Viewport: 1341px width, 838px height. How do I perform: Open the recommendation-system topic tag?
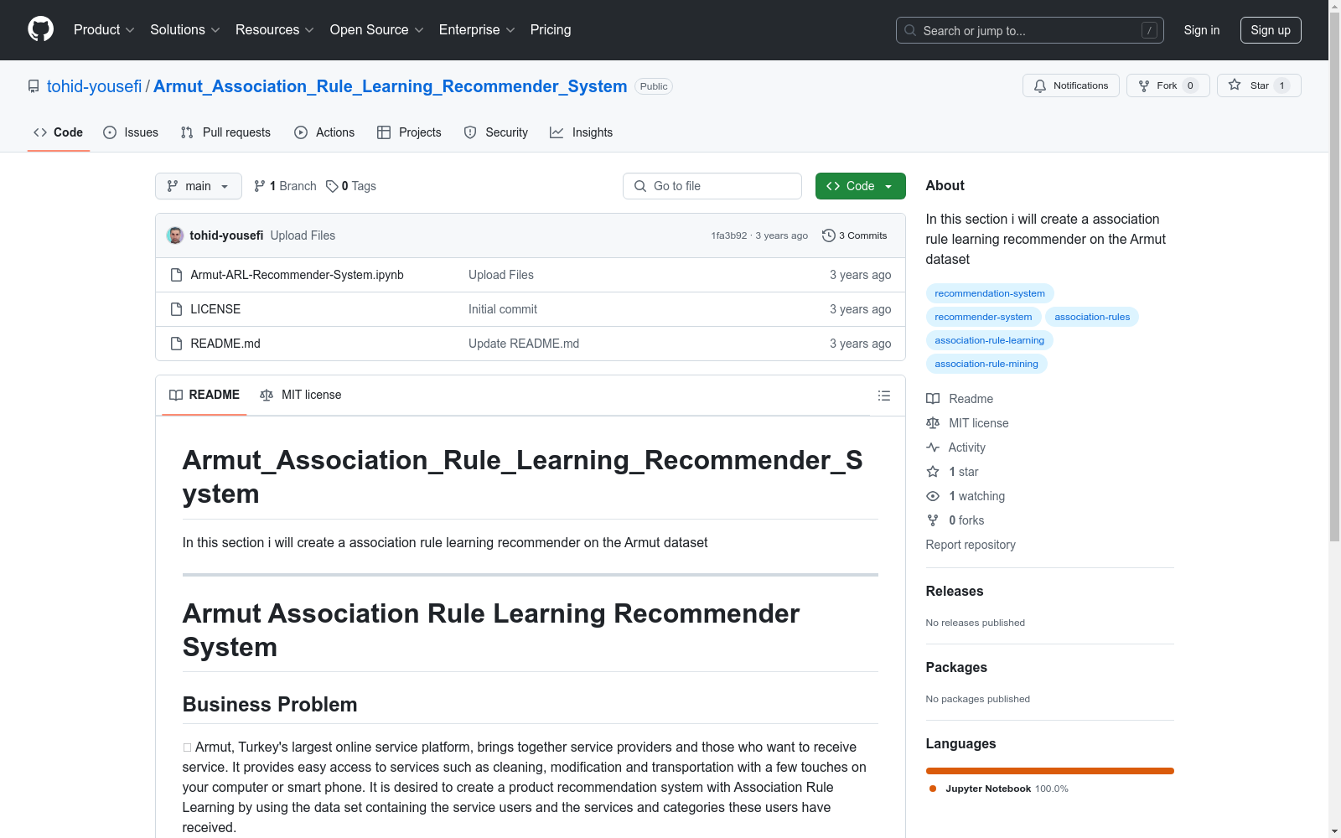pyautogui.click(x=990, y=293)
